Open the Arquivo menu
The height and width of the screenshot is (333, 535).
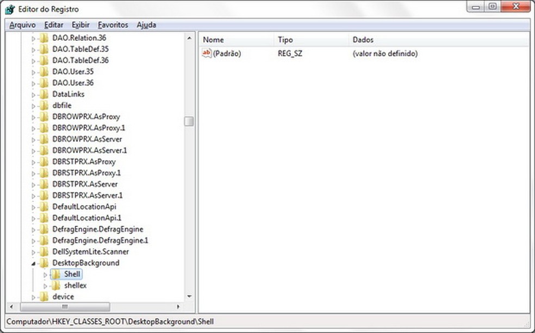22,25
